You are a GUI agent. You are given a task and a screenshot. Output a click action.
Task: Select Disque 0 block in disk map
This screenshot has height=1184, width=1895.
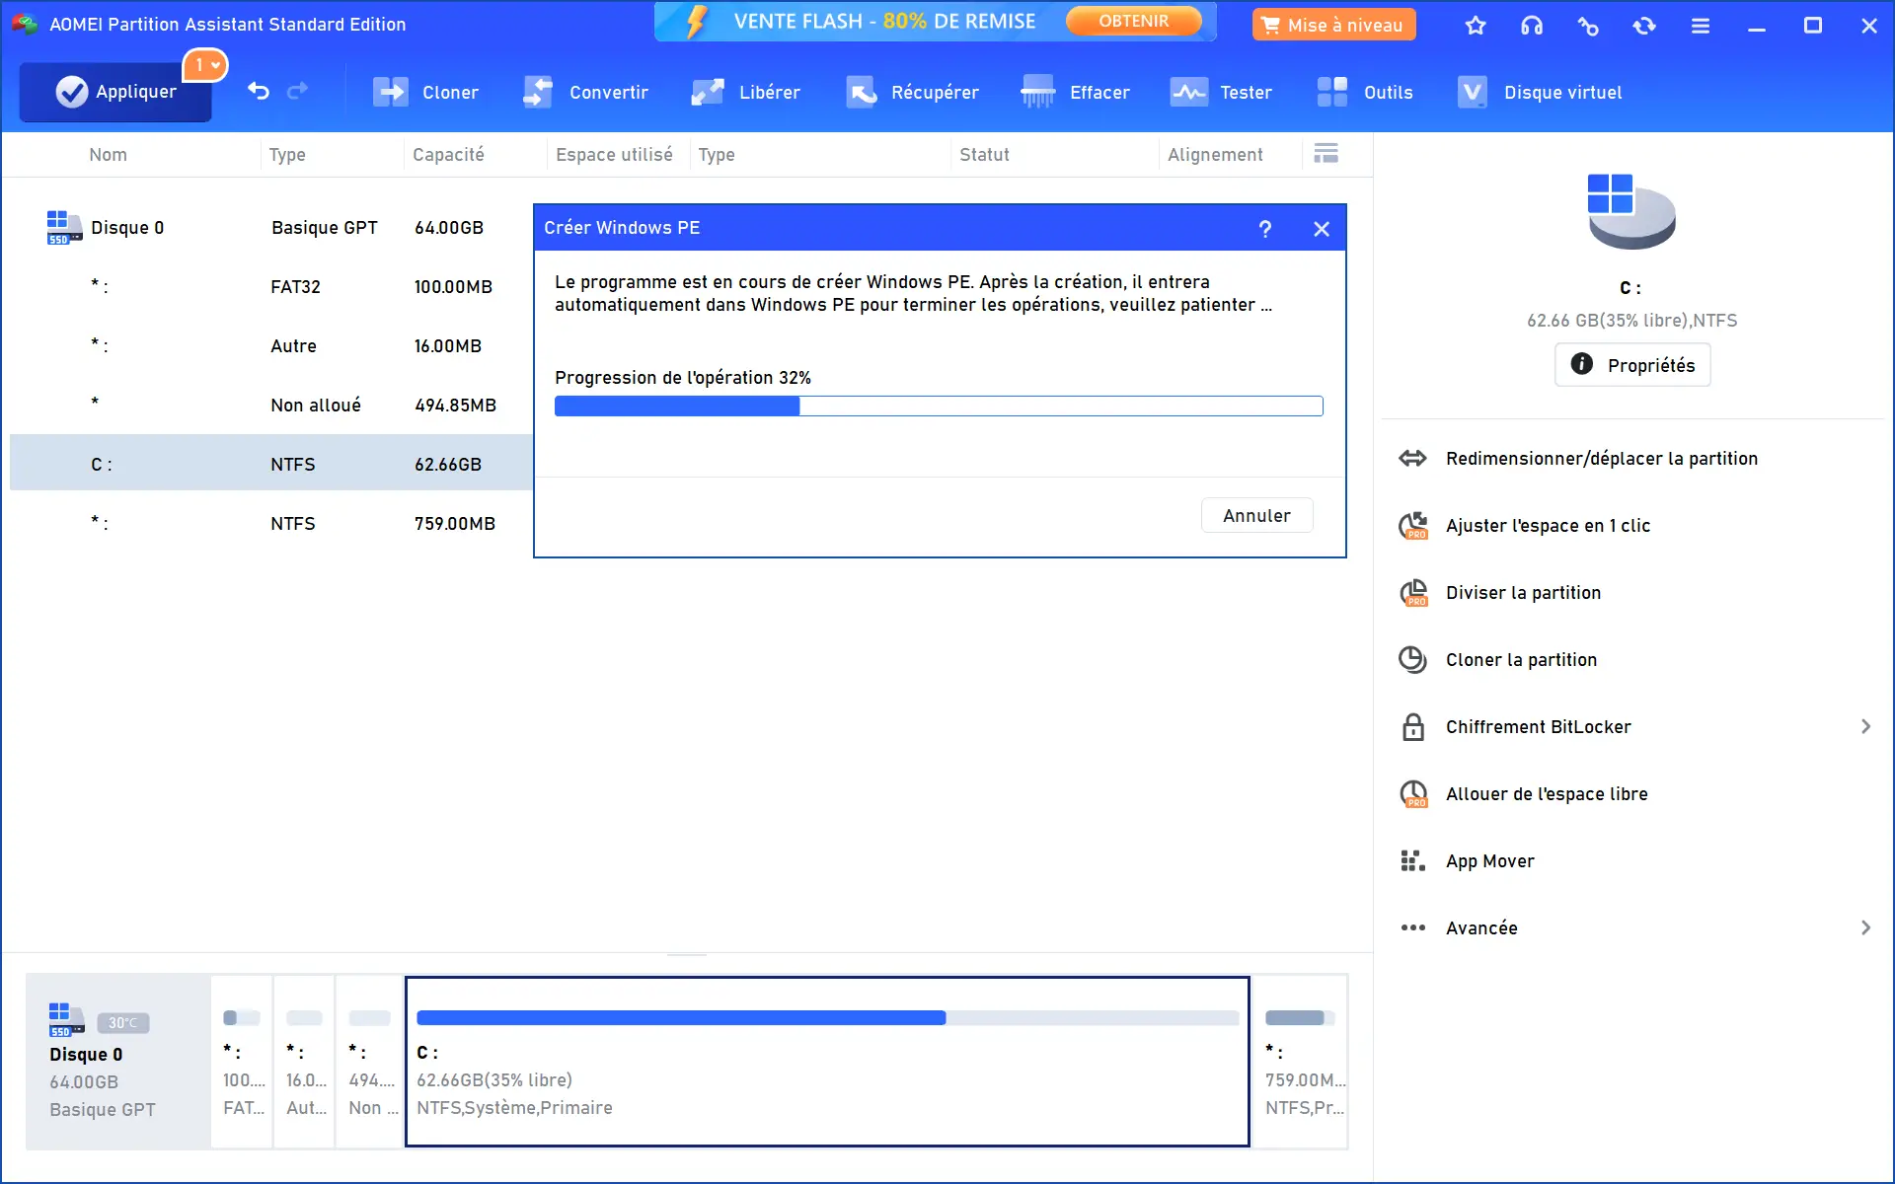coord(117,1062)
